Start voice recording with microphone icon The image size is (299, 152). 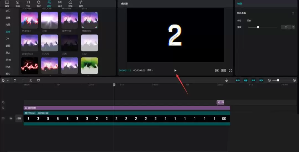(x=226, y=80)
